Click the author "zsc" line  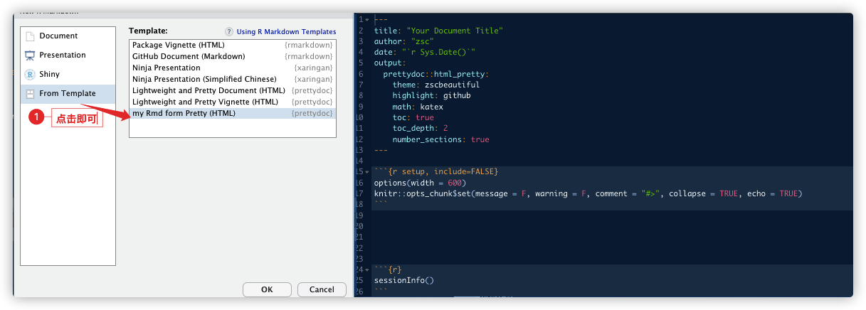click(403, 41)
